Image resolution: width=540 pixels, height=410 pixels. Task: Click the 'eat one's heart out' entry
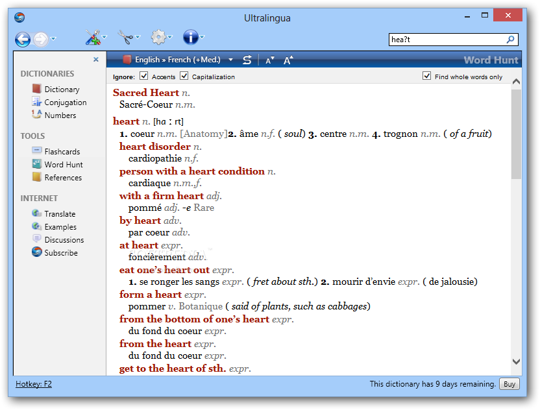pos(164,270)
